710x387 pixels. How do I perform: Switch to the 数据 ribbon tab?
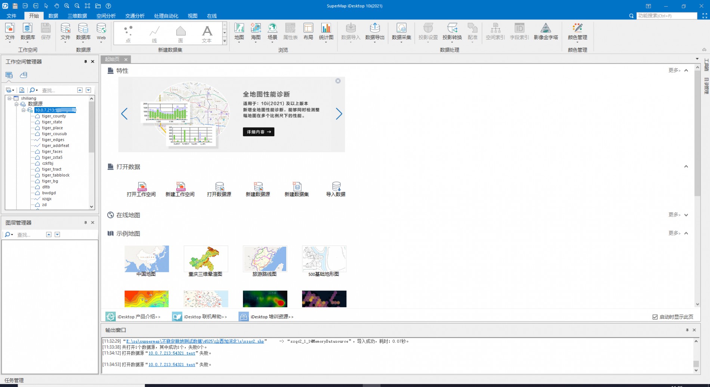53,16
